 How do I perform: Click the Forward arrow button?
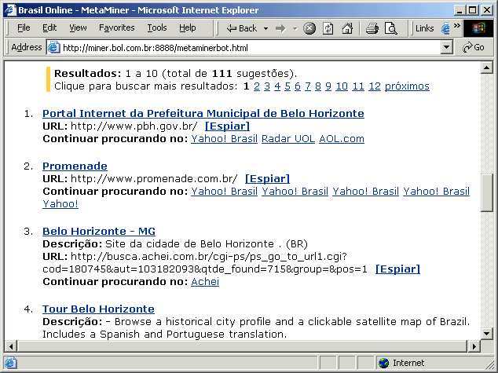pyautogui.click(x=280, y=28)
